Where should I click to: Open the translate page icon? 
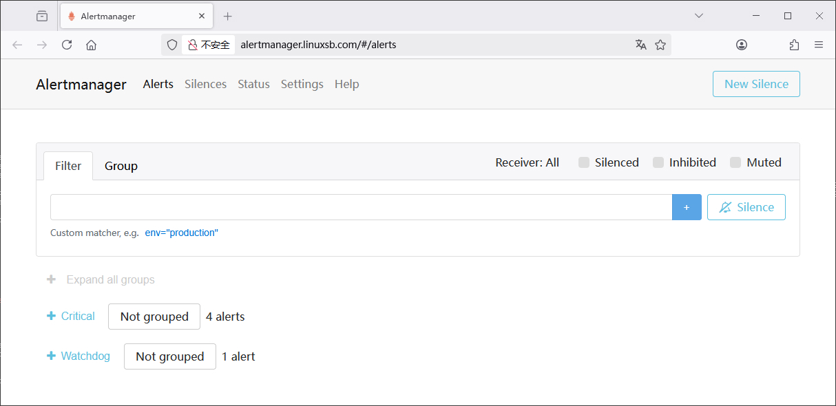pos(640,45)
